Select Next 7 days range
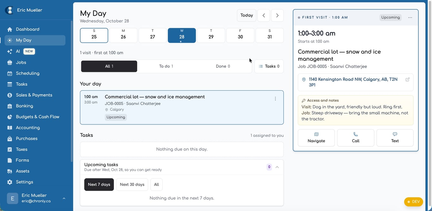 [x=99, y=184]
